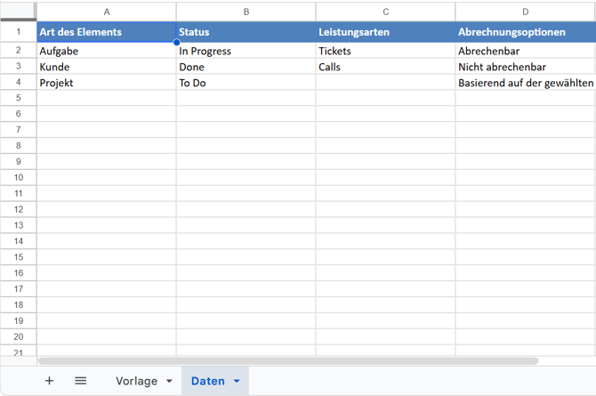Select the 'In Progress' cell
596x396 pixels.
(x=246, y=52)
